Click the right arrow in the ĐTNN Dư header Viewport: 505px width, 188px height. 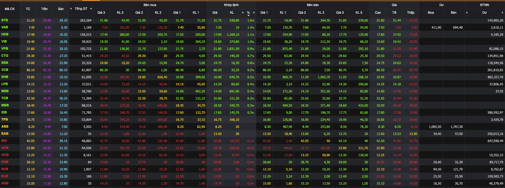coord(502,13)
